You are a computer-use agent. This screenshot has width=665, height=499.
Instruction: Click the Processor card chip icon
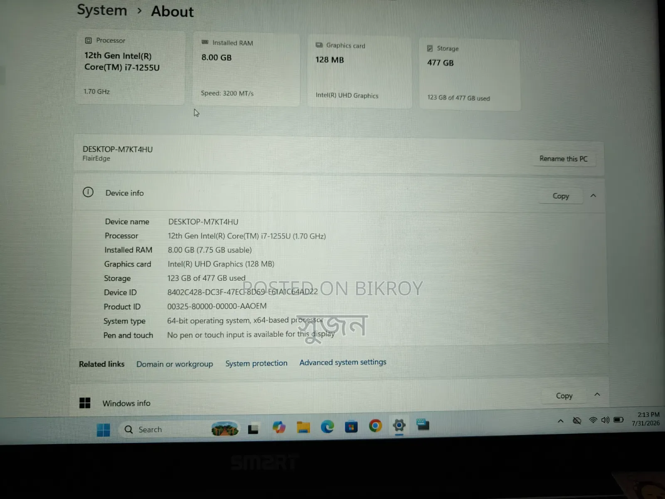click(x=88, y=40)
